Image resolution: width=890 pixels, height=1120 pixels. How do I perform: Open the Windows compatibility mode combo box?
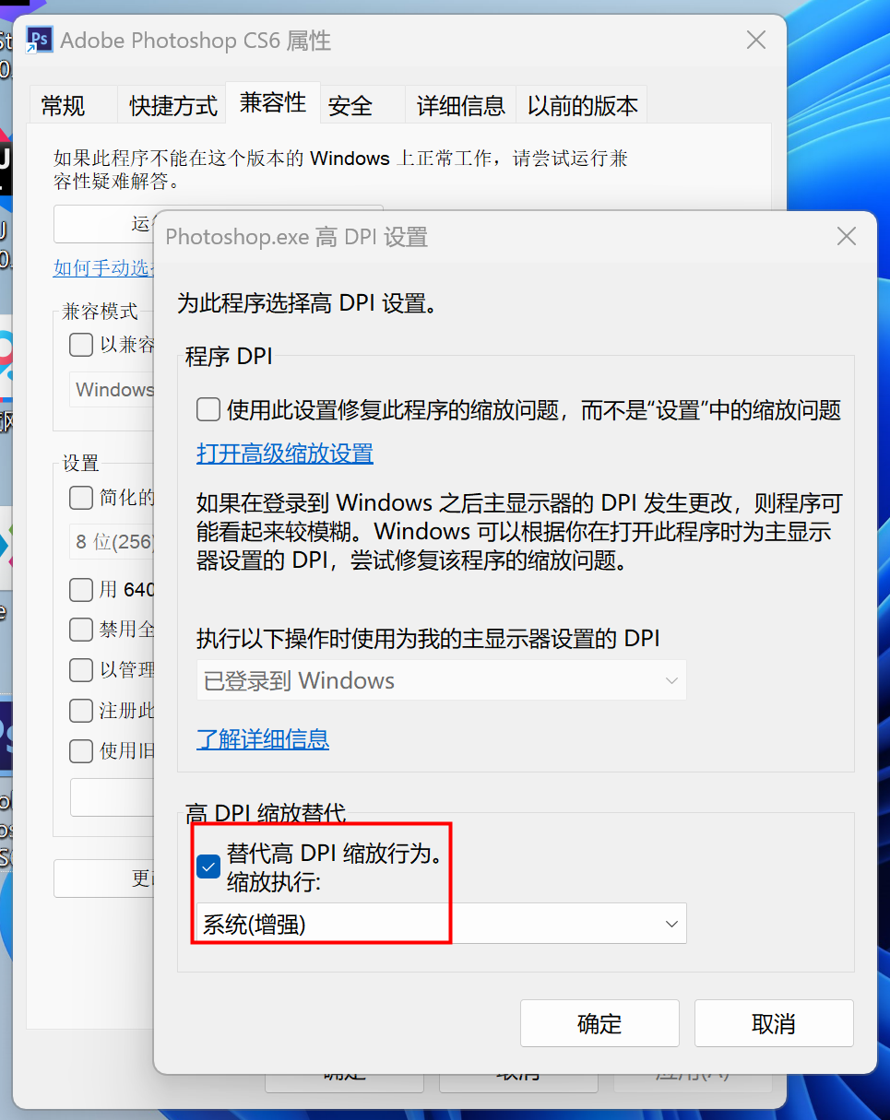click(113, 389)
